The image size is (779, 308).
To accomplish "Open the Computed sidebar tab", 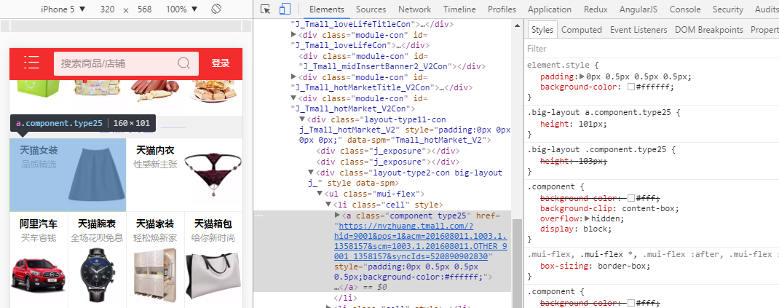I will click(x=581, y=30).
